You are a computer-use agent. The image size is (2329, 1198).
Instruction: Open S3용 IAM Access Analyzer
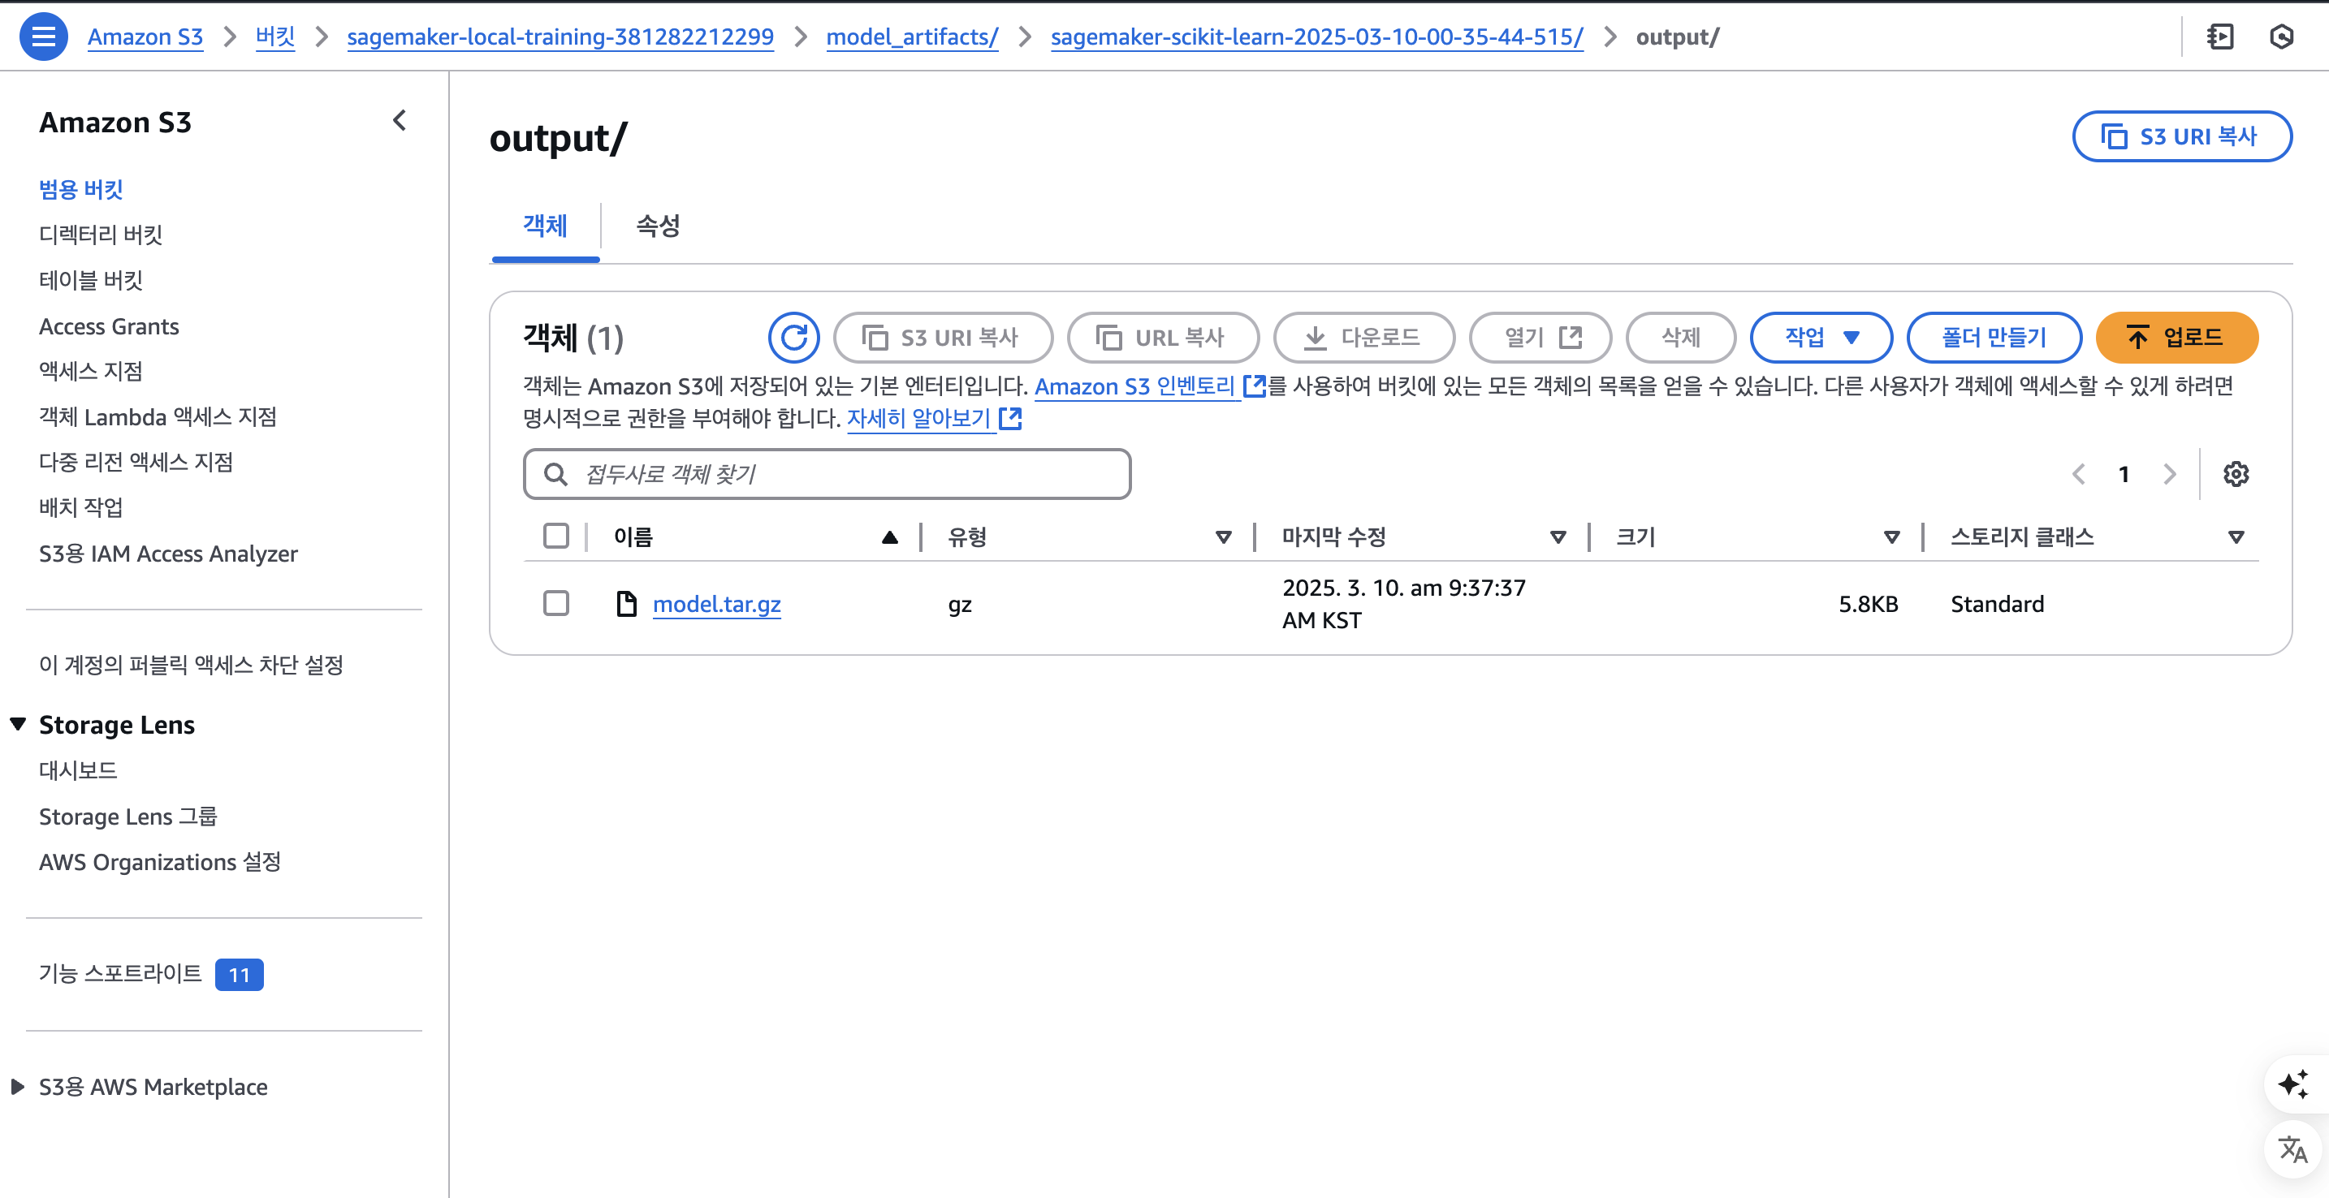coord(168,554)
